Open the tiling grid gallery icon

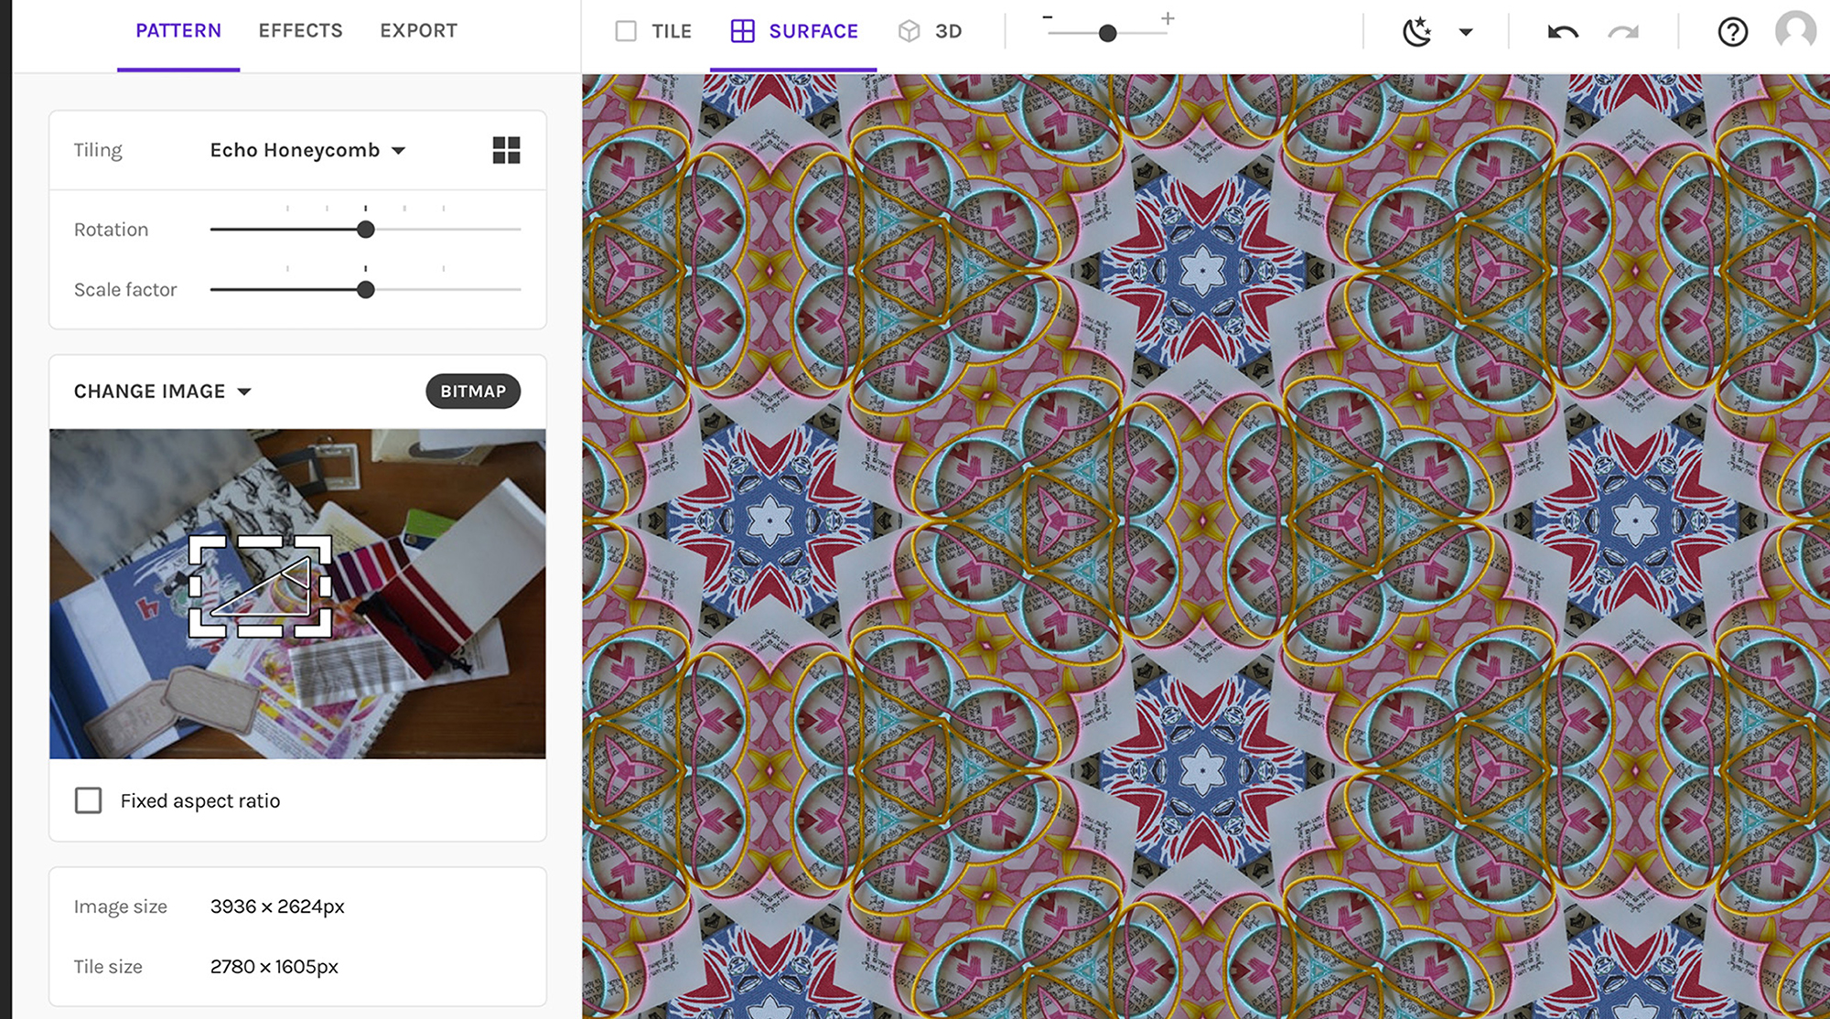[506, 150]
